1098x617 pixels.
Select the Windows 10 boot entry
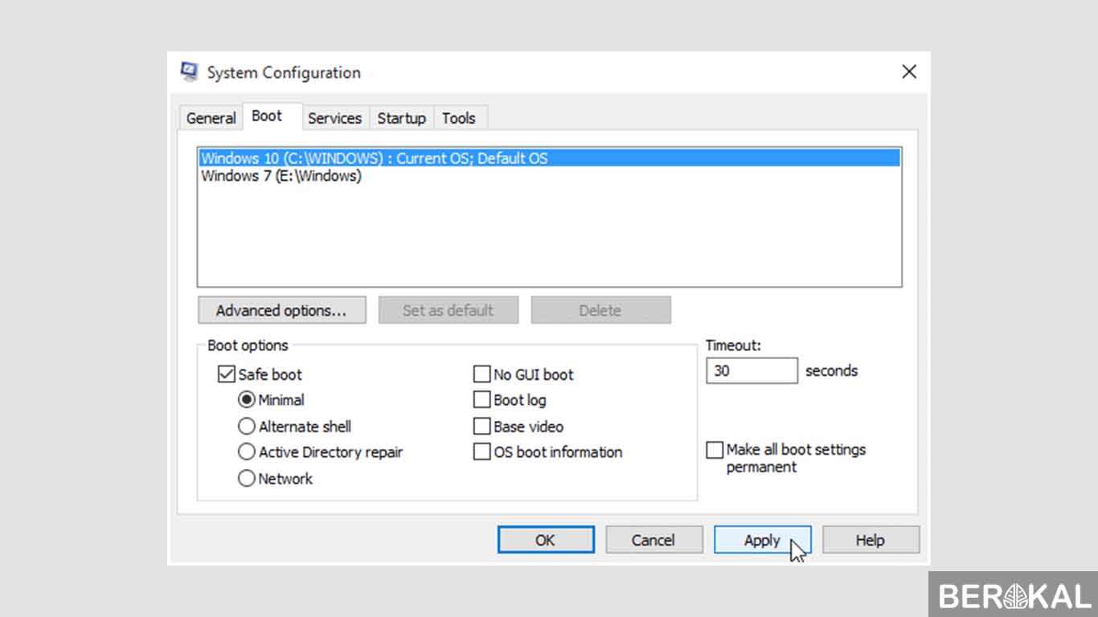(x=549, y=158)
